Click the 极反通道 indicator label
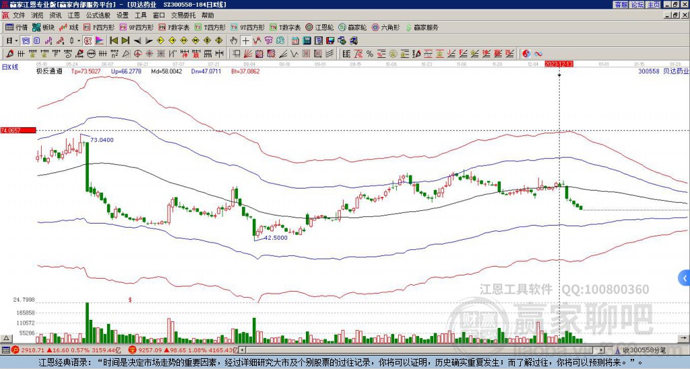 [49, 71]
